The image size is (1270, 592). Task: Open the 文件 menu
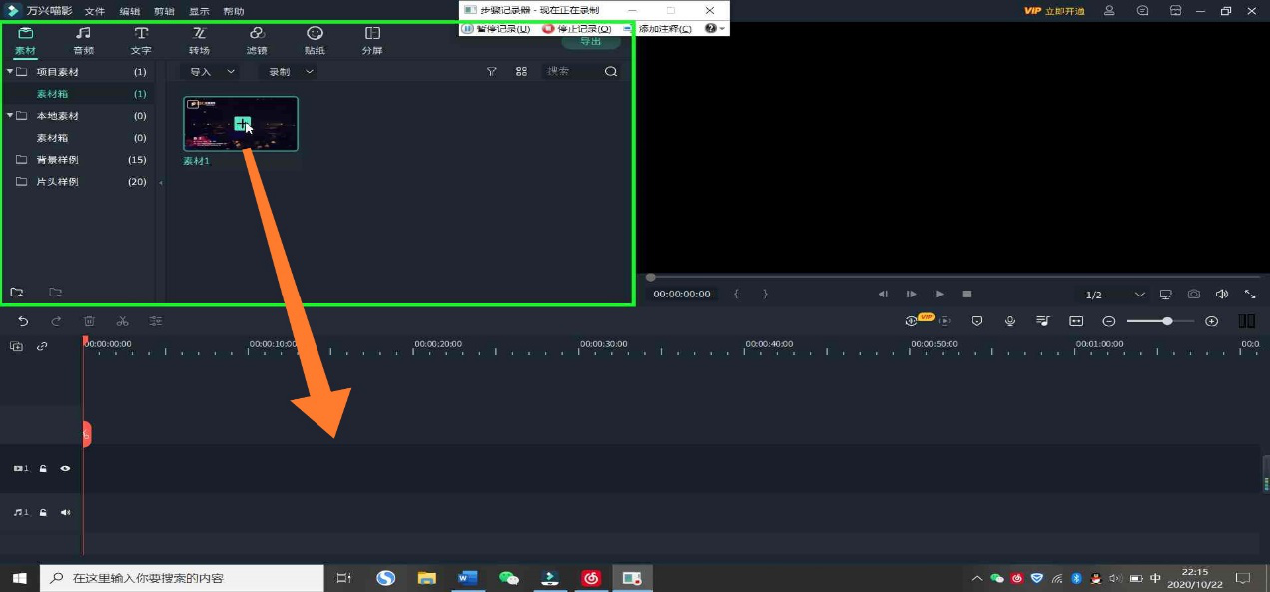click(x=95, y=11)
